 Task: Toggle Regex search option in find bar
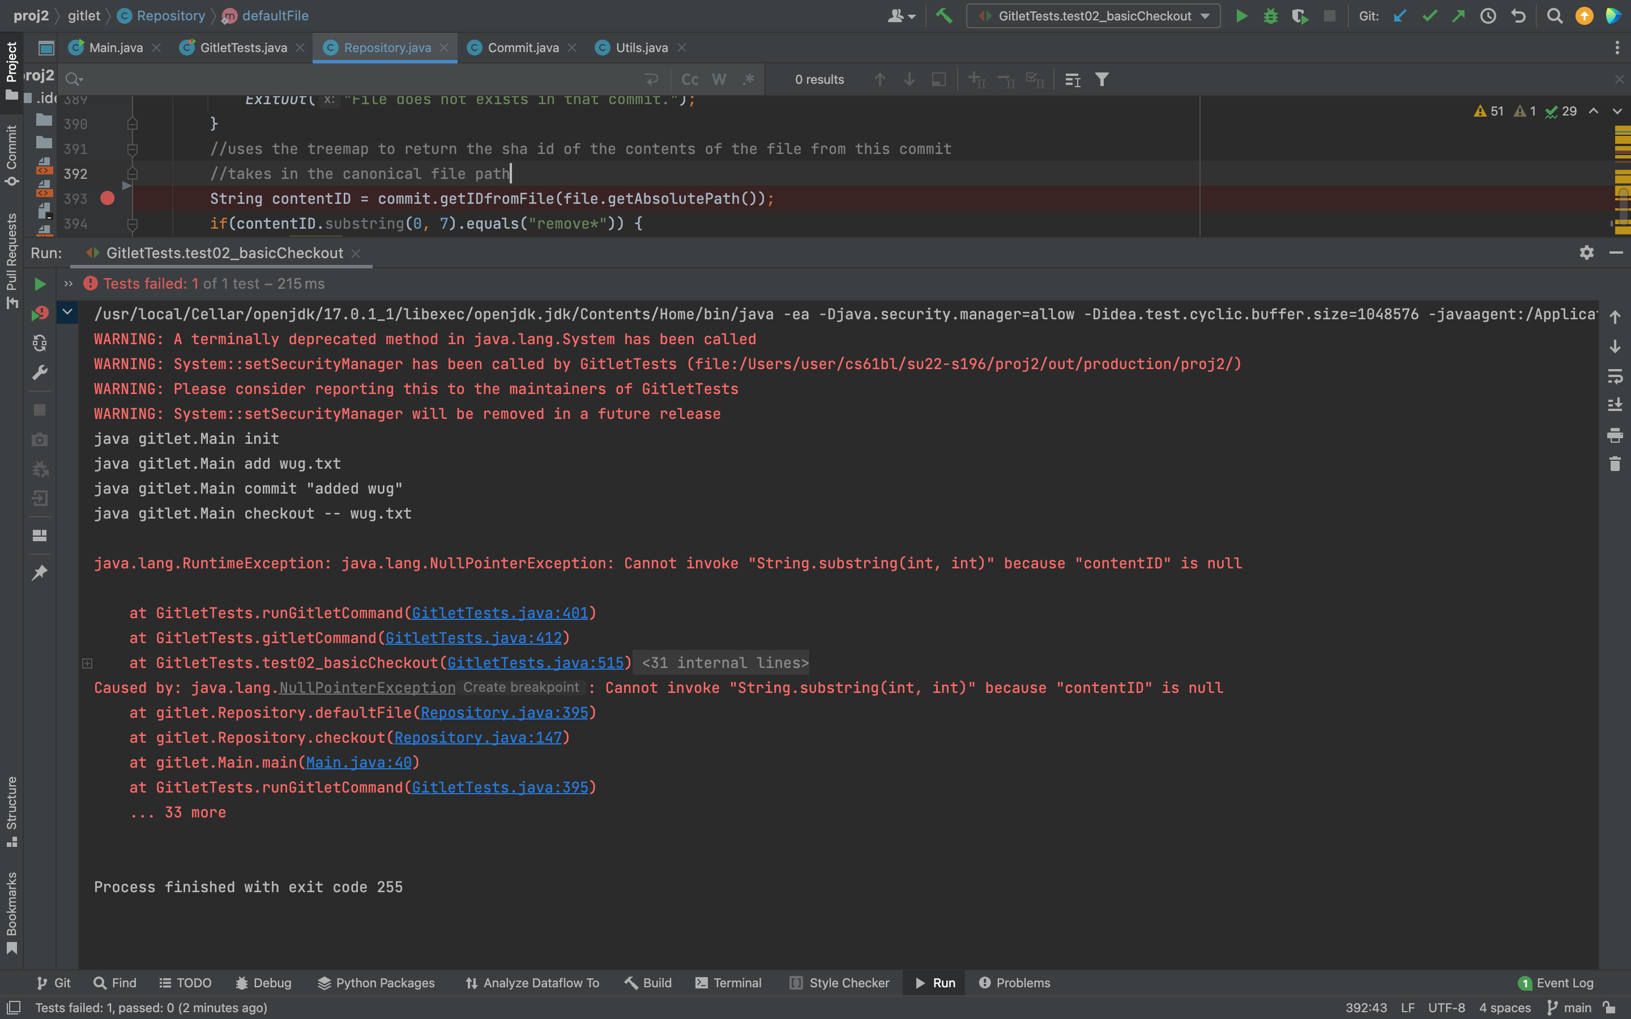pos(749,79)
